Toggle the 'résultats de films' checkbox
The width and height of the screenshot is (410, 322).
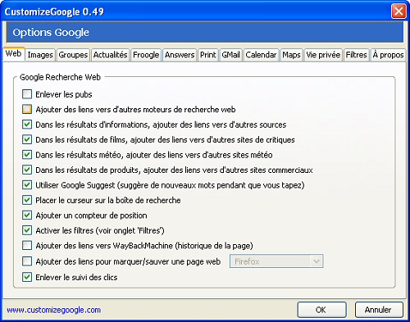27,139
